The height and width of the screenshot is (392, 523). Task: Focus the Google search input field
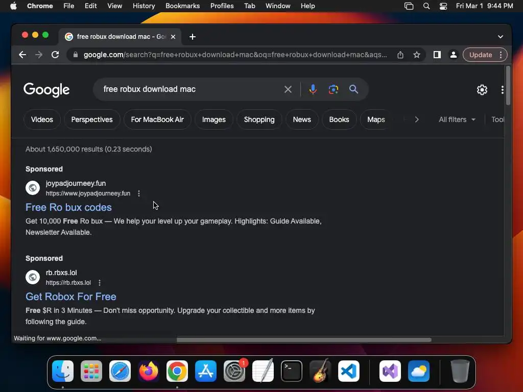pos(190,89)
